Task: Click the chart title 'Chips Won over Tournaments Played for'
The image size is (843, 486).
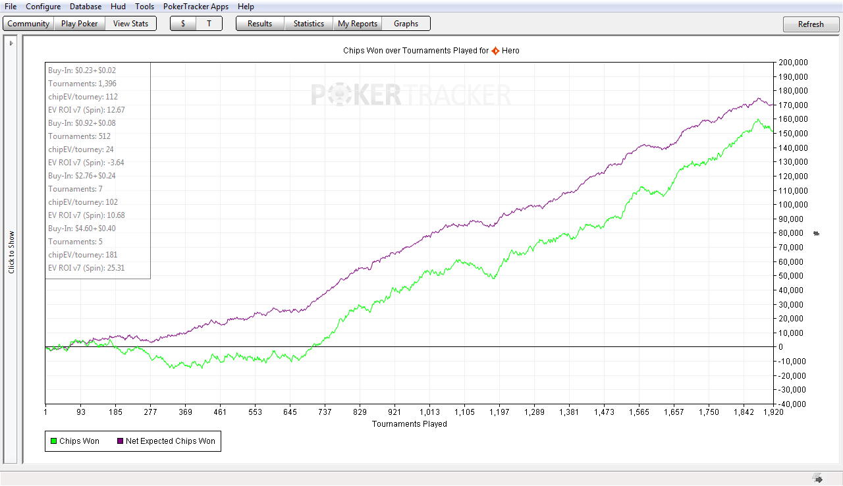Action: tap(416, 51)
